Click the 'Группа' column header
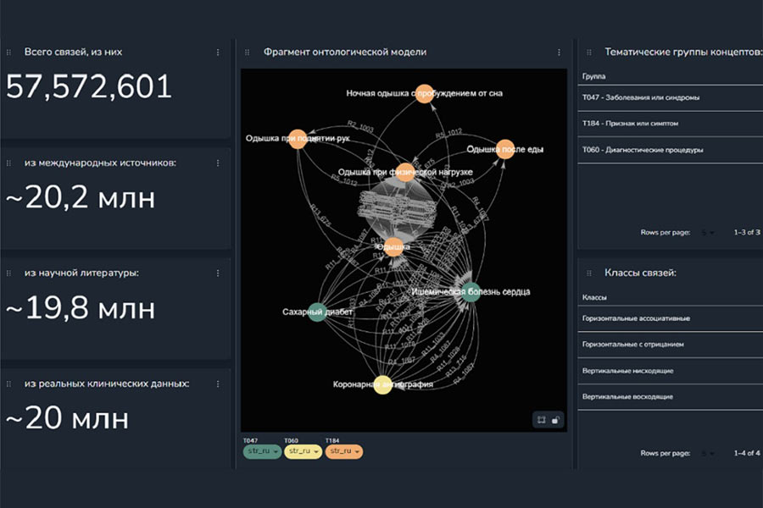This screenshot has width=763, height=508. tap(593, 76)
